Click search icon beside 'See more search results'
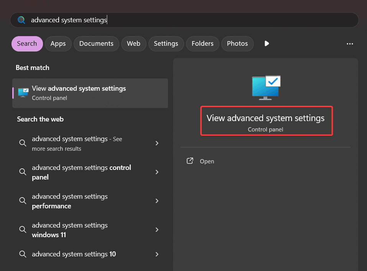The height and width of the screenshot is (271, 367). (x=23, y=143)
